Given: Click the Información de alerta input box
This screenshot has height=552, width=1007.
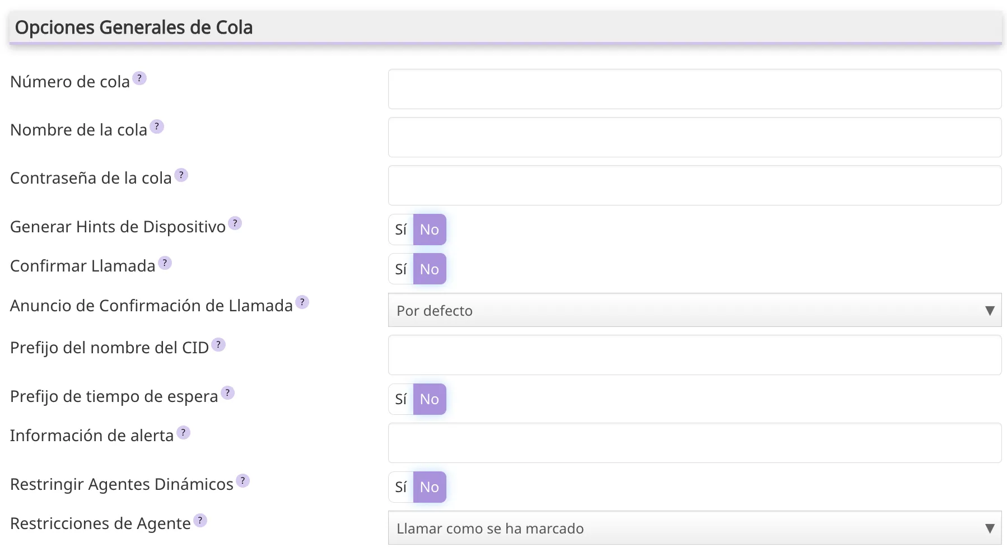Looking at the screenshot, I should (x=694, y=443).
